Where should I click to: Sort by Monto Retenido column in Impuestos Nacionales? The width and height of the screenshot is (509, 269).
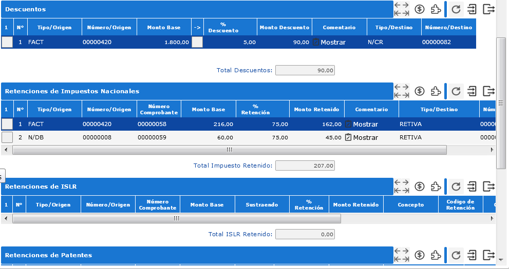click(316, 109)
